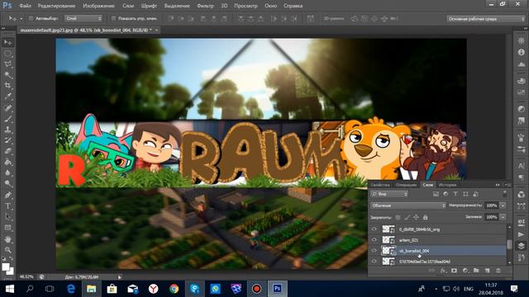Hide the layer beginning 57d704
This screenshot has height=297, width=529.
(x=374, y=262)
